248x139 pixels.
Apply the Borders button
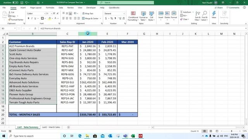click(42, 19)
